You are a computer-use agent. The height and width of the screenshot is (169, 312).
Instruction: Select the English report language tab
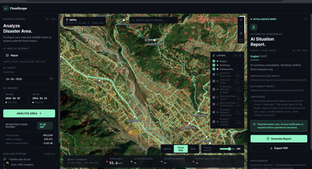(x=255, y=56)
